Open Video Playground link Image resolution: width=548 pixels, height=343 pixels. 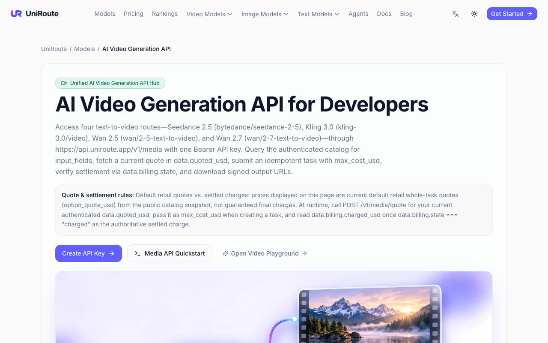point(265,253)
